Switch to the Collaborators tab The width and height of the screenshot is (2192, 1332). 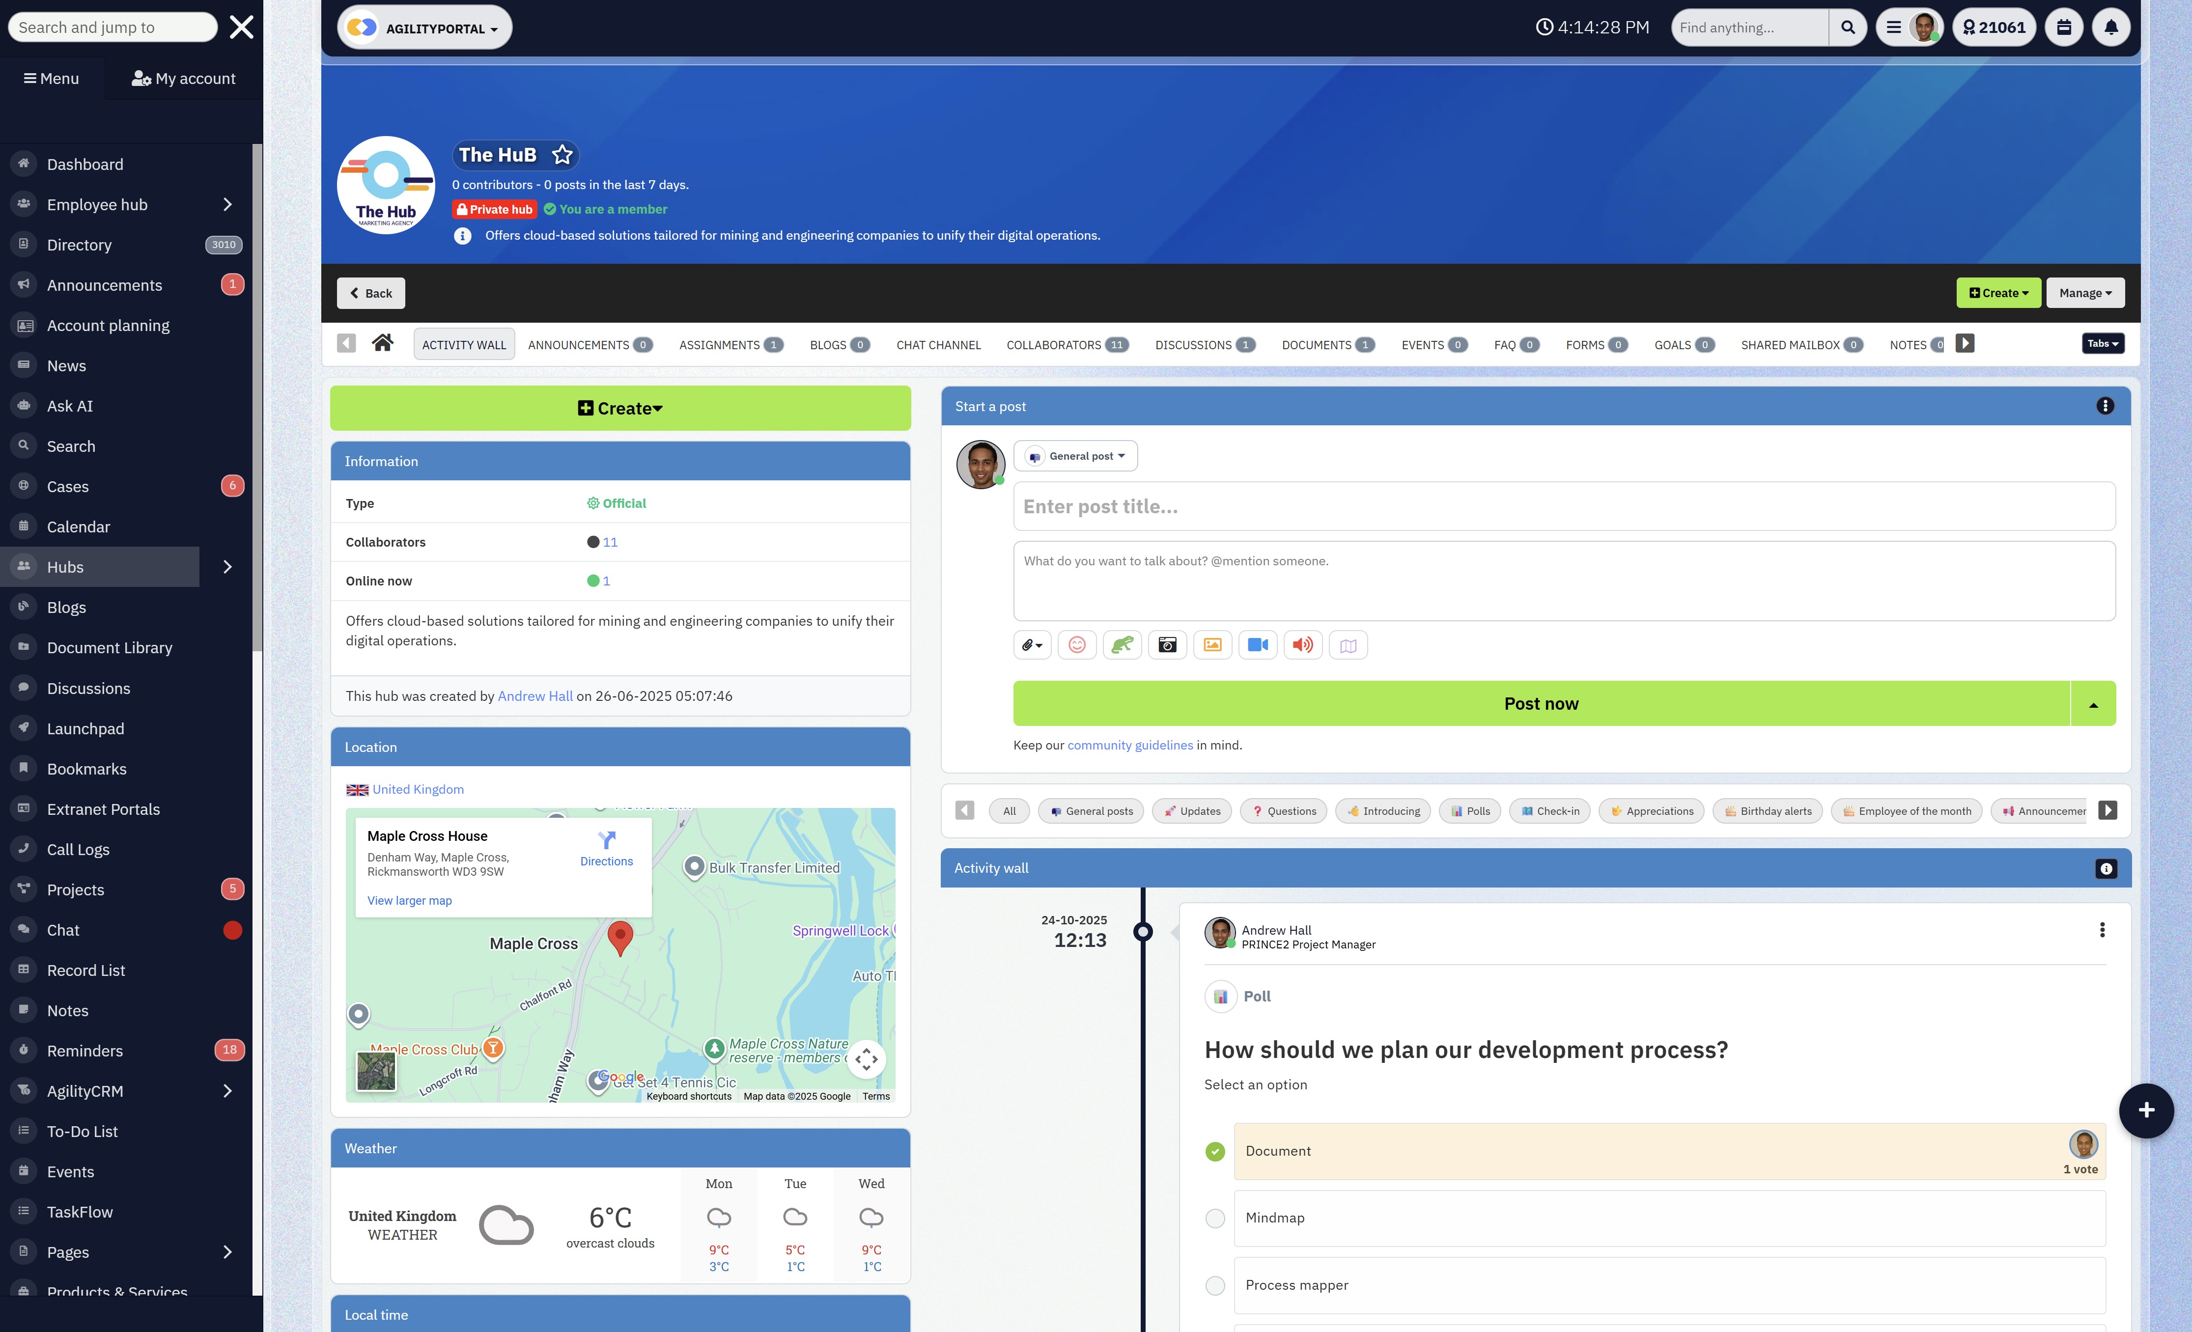1067,345
